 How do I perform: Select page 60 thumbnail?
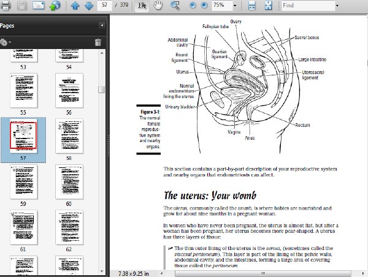[x=69, y=182]
